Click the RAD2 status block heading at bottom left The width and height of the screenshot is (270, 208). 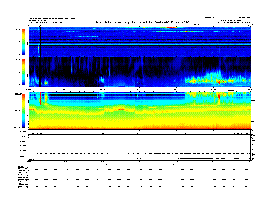point(21,166)
